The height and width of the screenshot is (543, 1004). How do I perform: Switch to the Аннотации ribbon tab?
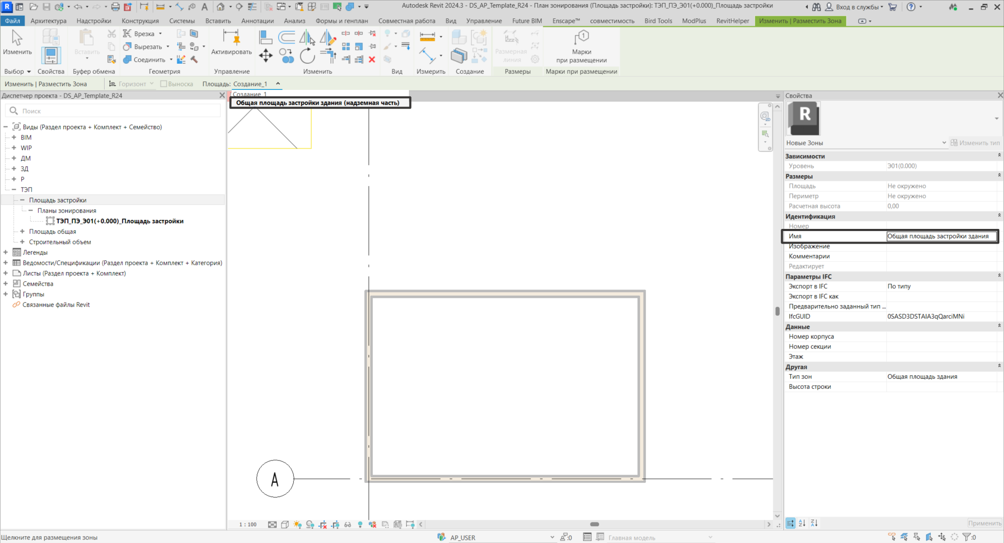click(257, 21)
